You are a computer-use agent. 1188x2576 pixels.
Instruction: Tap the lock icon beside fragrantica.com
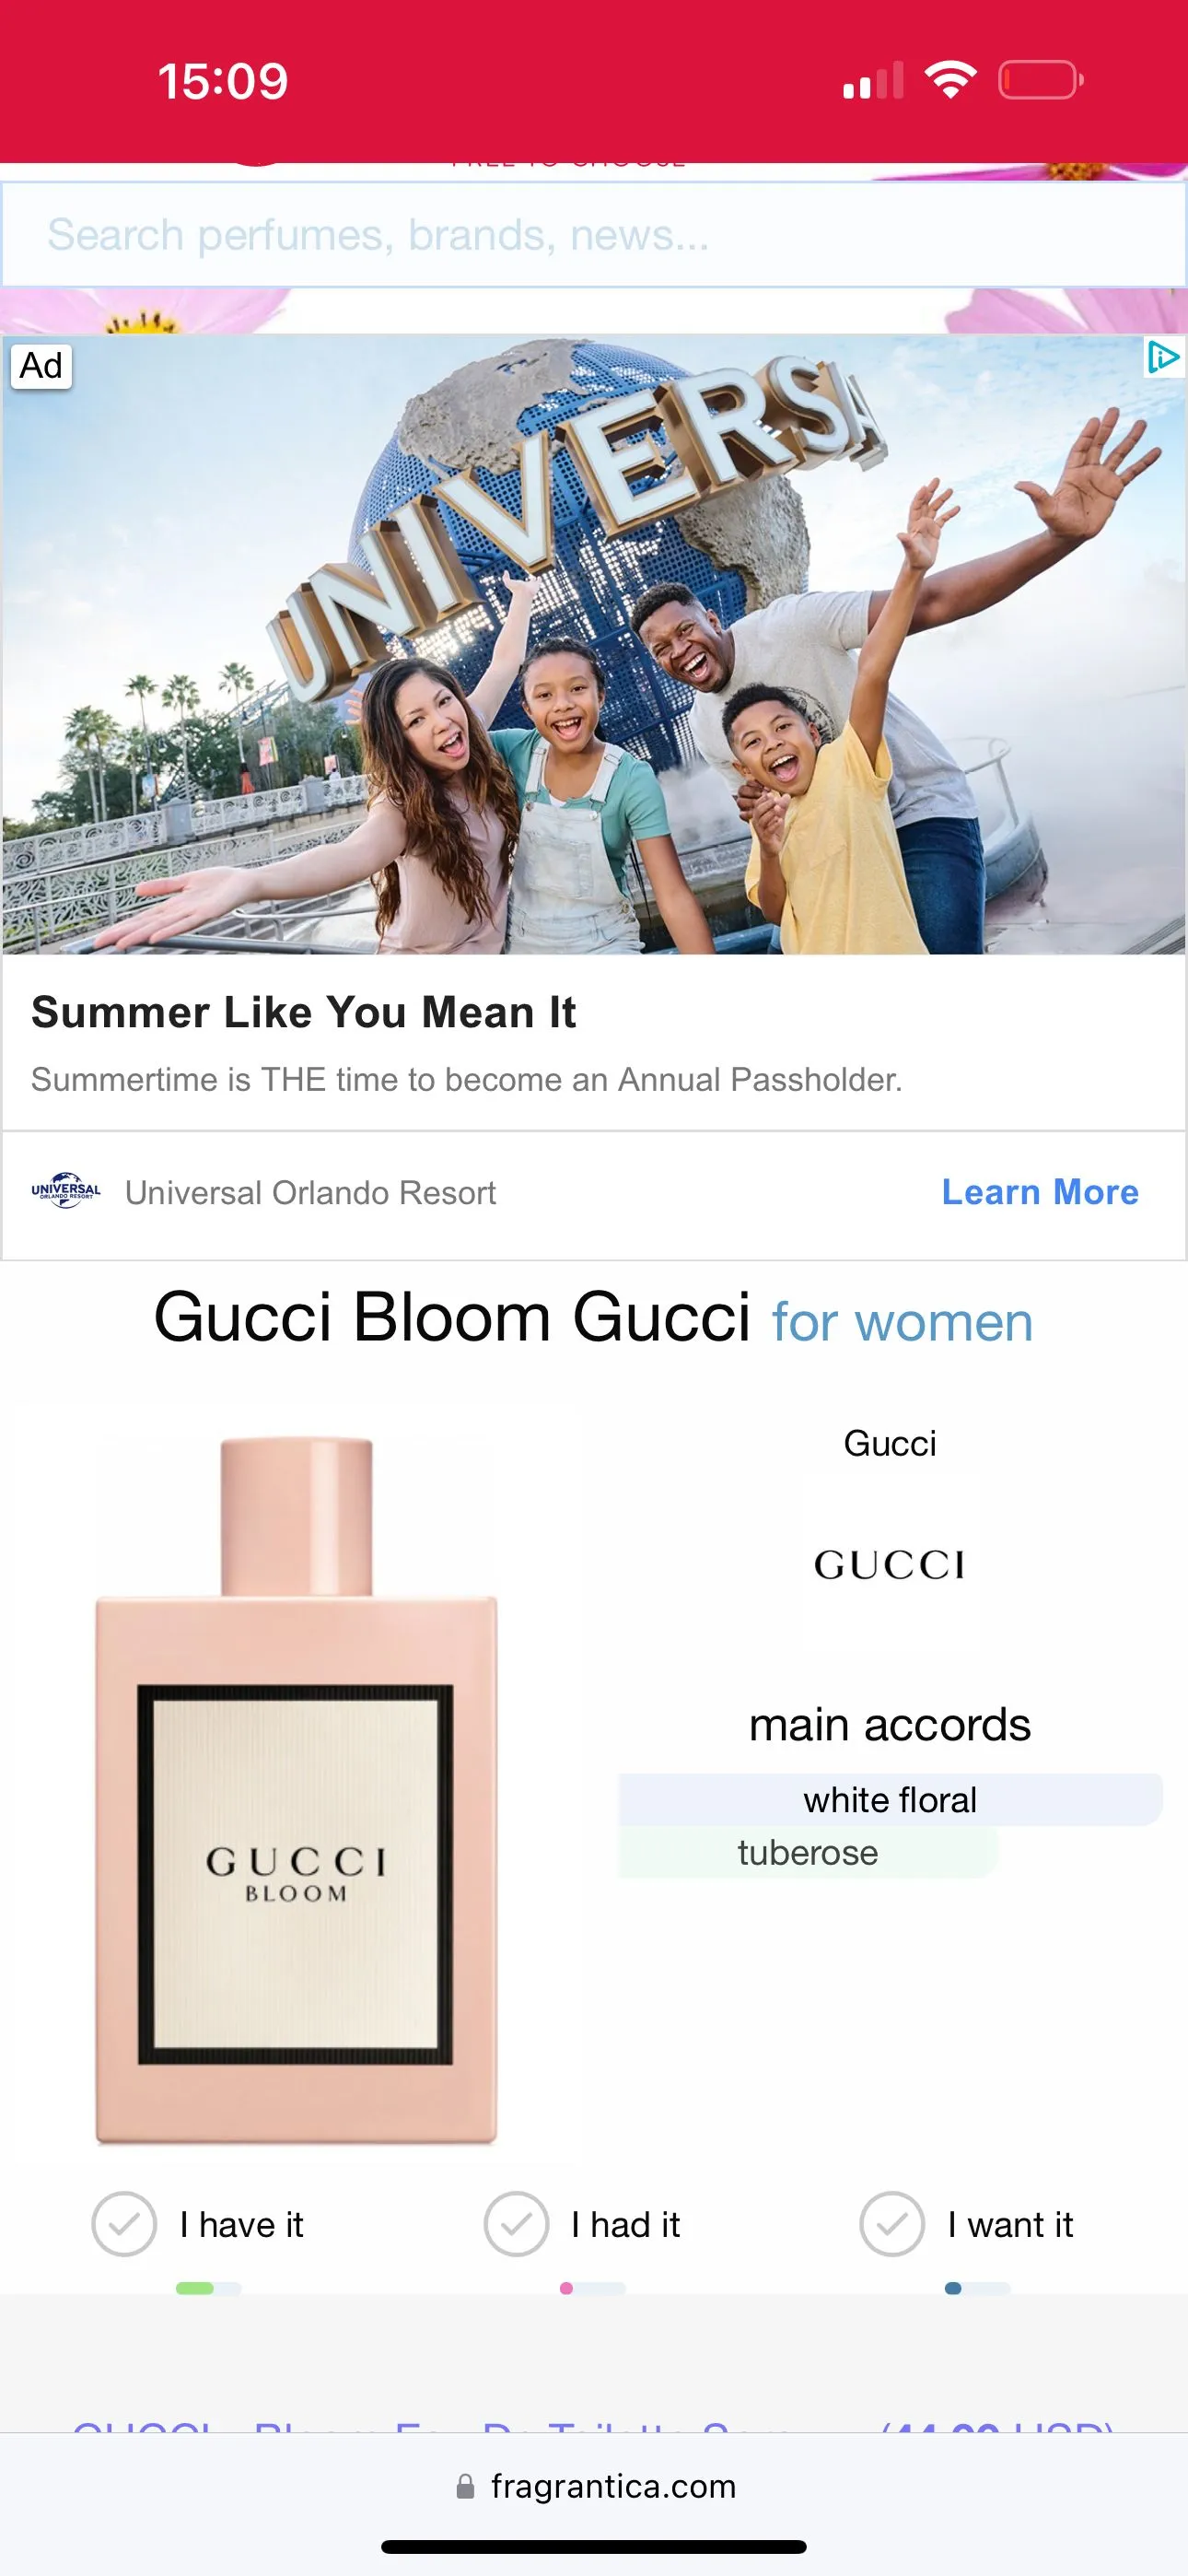click(x=465, y=2487)
